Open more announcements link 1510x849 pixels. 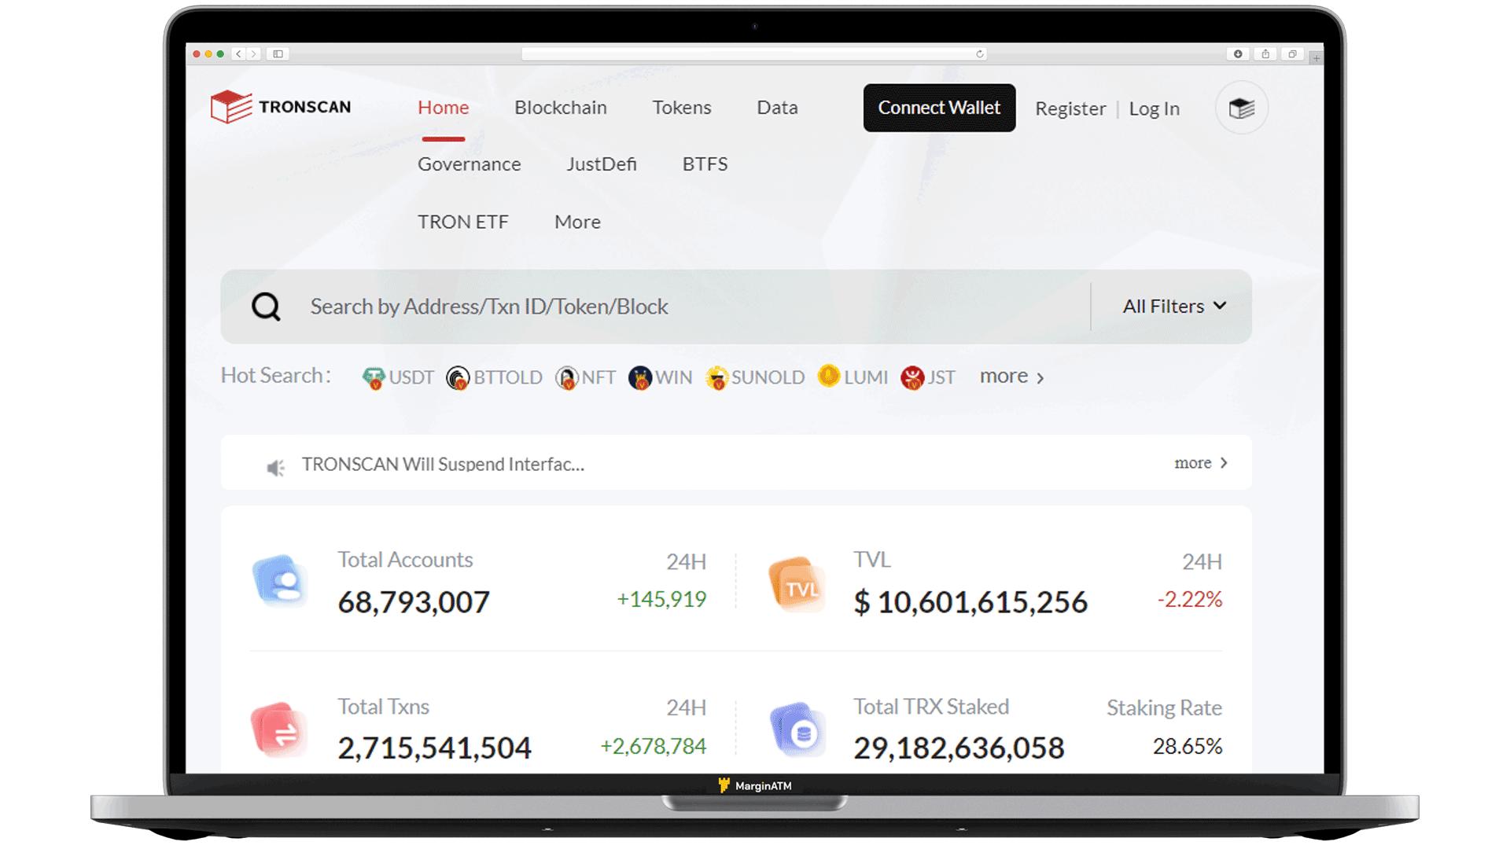point(1201,463)
